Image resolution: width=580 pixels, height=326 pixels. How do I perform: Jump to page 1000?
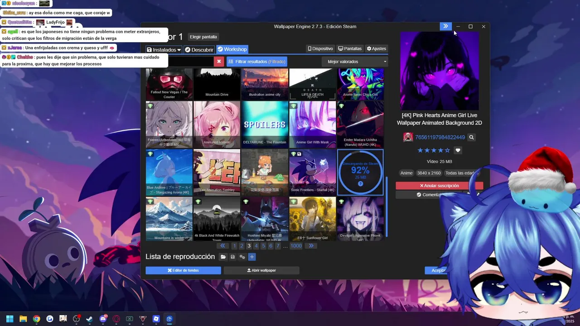(x=296, y=246)
